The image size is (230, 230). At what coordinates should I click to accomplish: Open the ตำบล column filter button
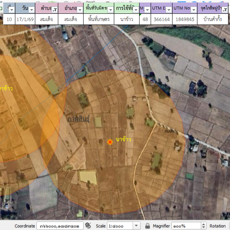click(x=54, y=9)
